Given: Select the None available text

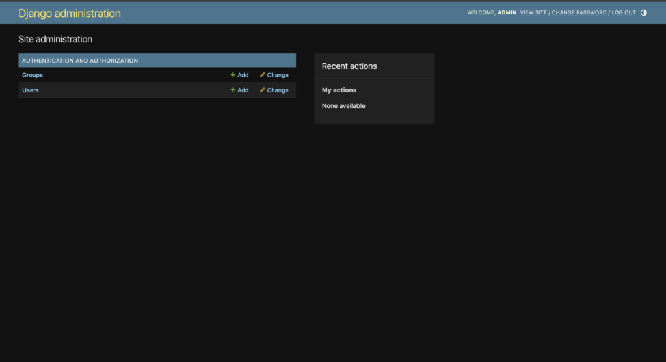Looking at the screenshot, I should tap(343, 106).
